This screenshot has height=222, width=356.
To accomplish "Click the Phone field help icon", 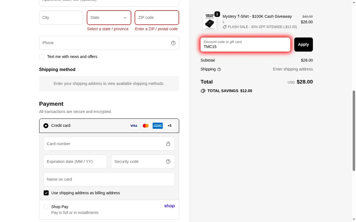I will pyautogui.click(x=173, y=43).
